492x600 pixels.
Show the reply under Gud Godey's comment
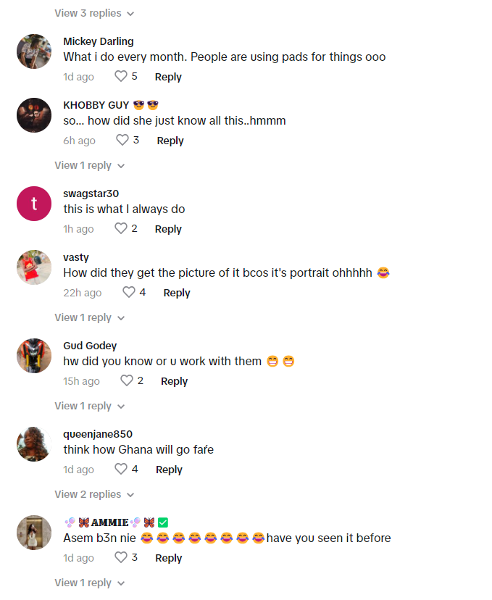90,406
